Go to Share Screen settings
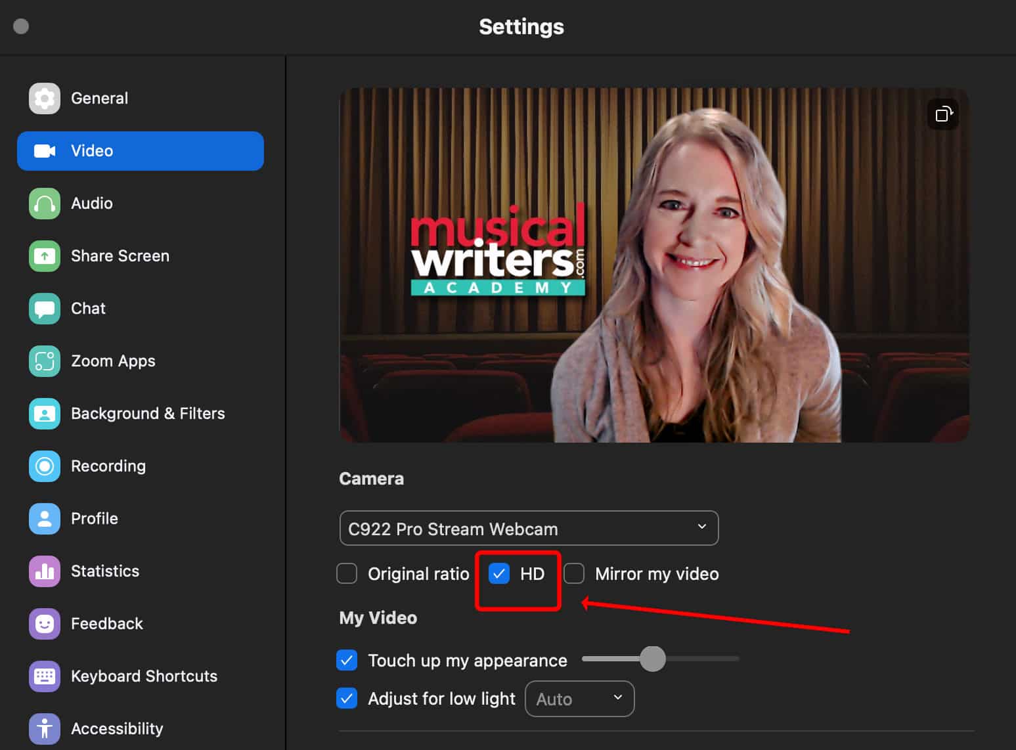The image size is (1016, 750). point(120,256)
